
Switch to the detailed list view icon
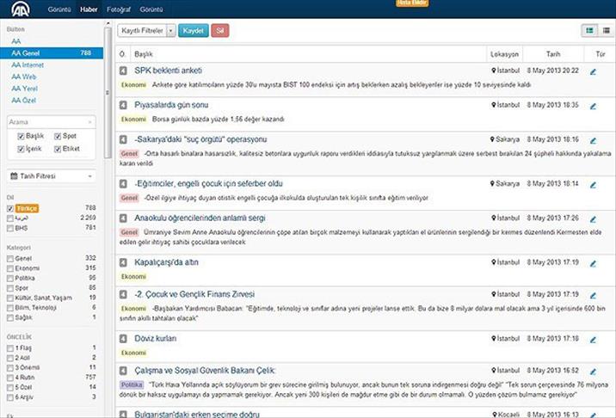[x=589, y=30]
